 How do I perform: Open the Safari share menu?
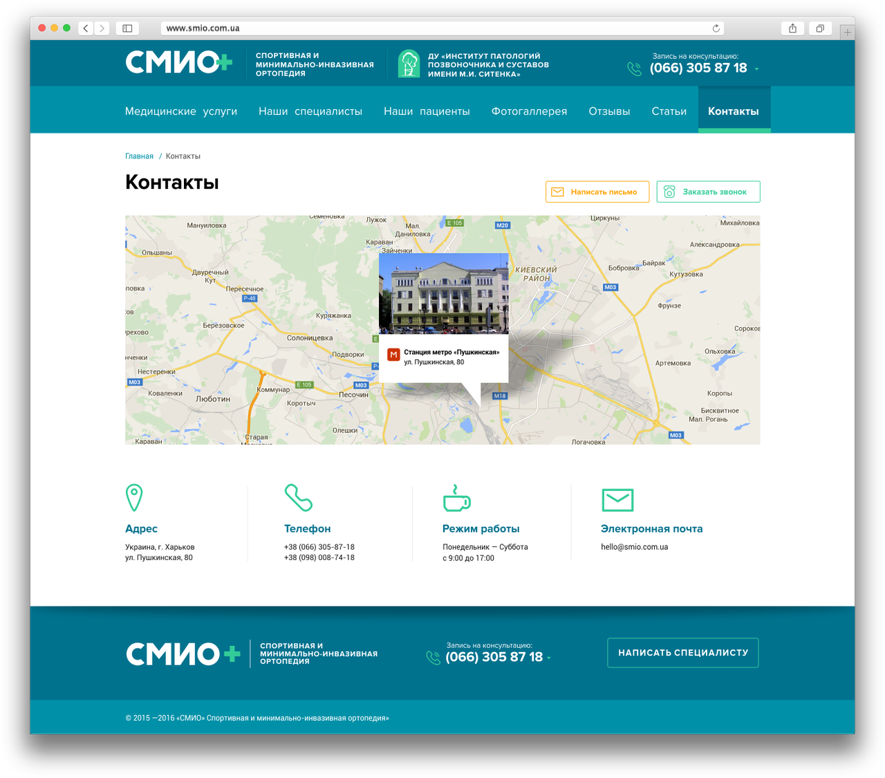pos(793,28)
